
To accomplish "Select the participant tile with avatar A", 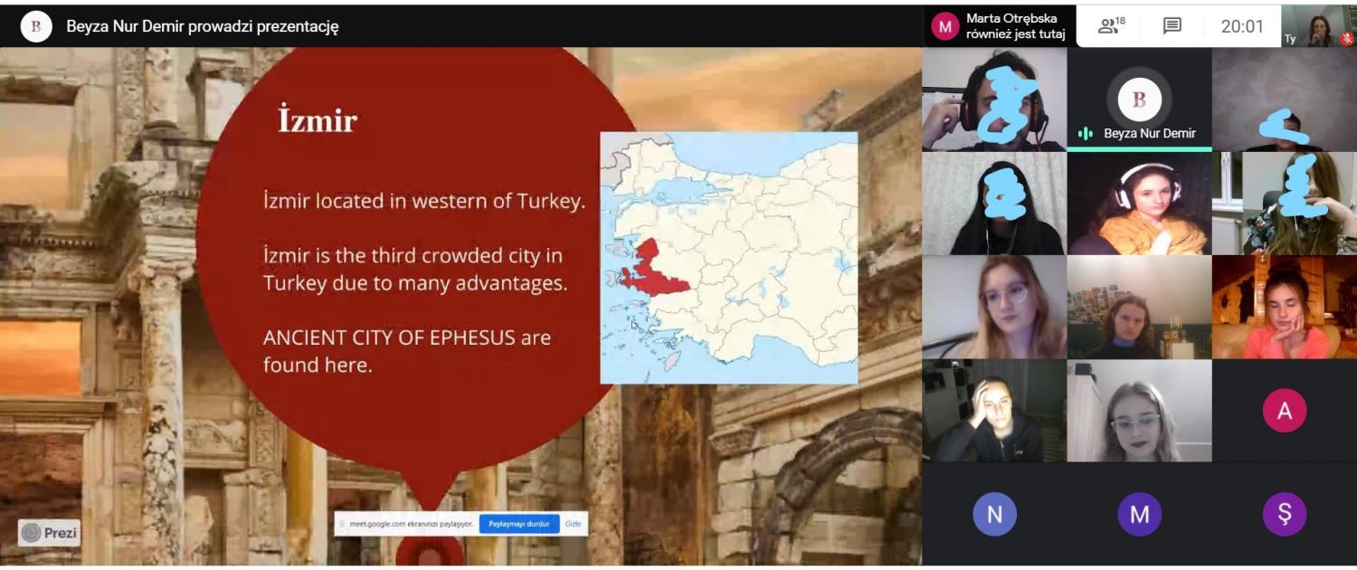I will (1284, 411).
